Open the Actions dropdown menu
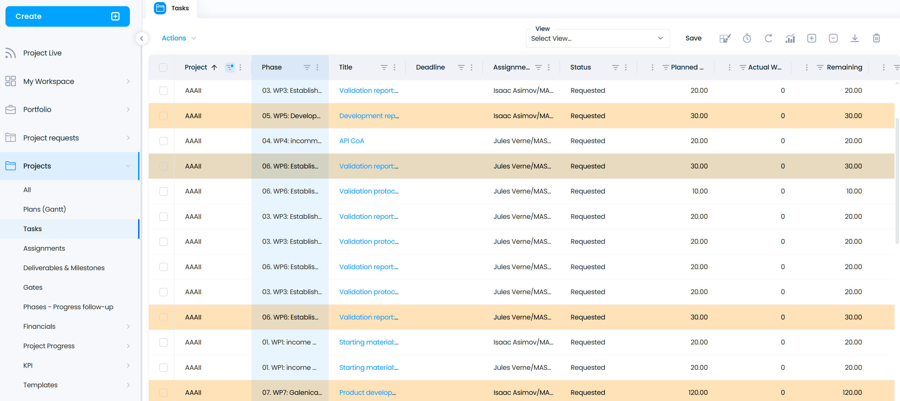900x401 pixels. click(x=179, y=38)
